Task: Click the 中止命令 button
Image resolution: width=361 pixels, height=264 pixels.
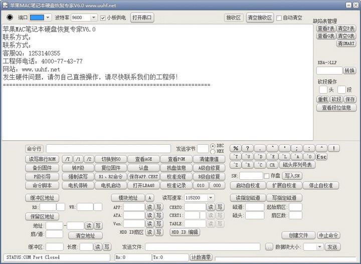Action: (x=328, y=235)
